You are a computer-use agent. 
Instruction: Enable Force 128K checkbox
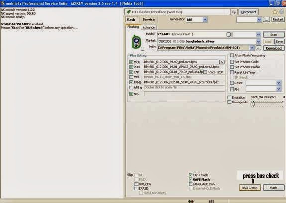[x=205, y=72]
